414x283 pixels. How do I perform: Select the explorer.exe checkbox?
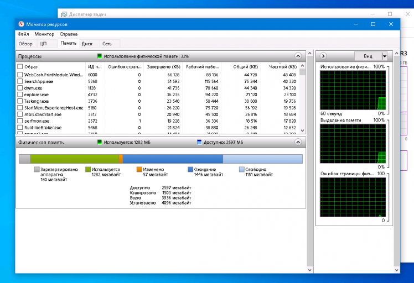pyautogui.click(x=20, y=95)
